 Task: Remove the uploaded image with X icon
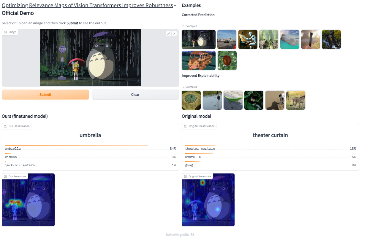pyautogui.click(x=174, y=34)
